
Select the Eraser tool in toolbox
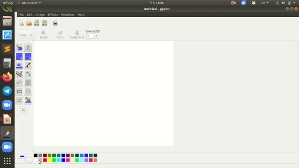click(19, 48)
